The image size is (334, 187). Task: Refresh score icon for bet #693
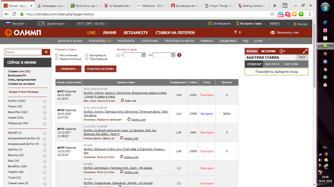(122, 100)
